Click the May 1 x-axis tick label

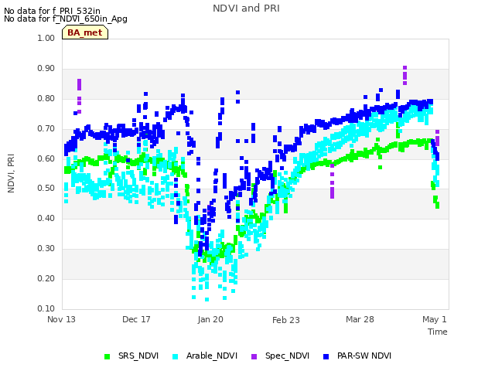[x=435, y=319]
